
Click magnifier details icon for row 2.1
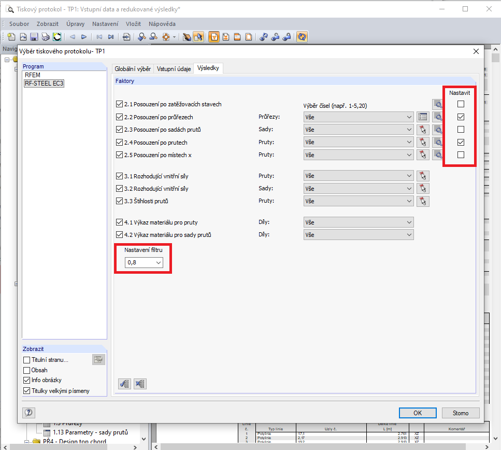click(437, 104)
